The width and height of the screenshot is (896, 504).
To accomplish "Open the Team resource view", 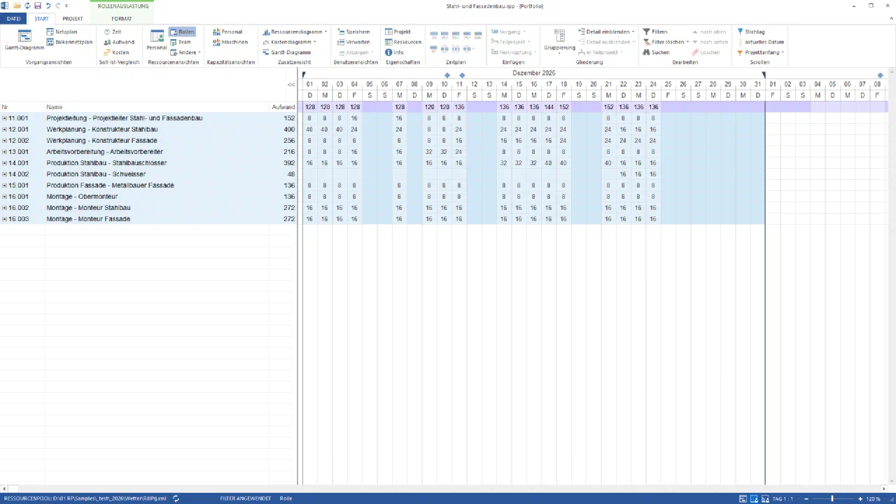I will (181, 42).
